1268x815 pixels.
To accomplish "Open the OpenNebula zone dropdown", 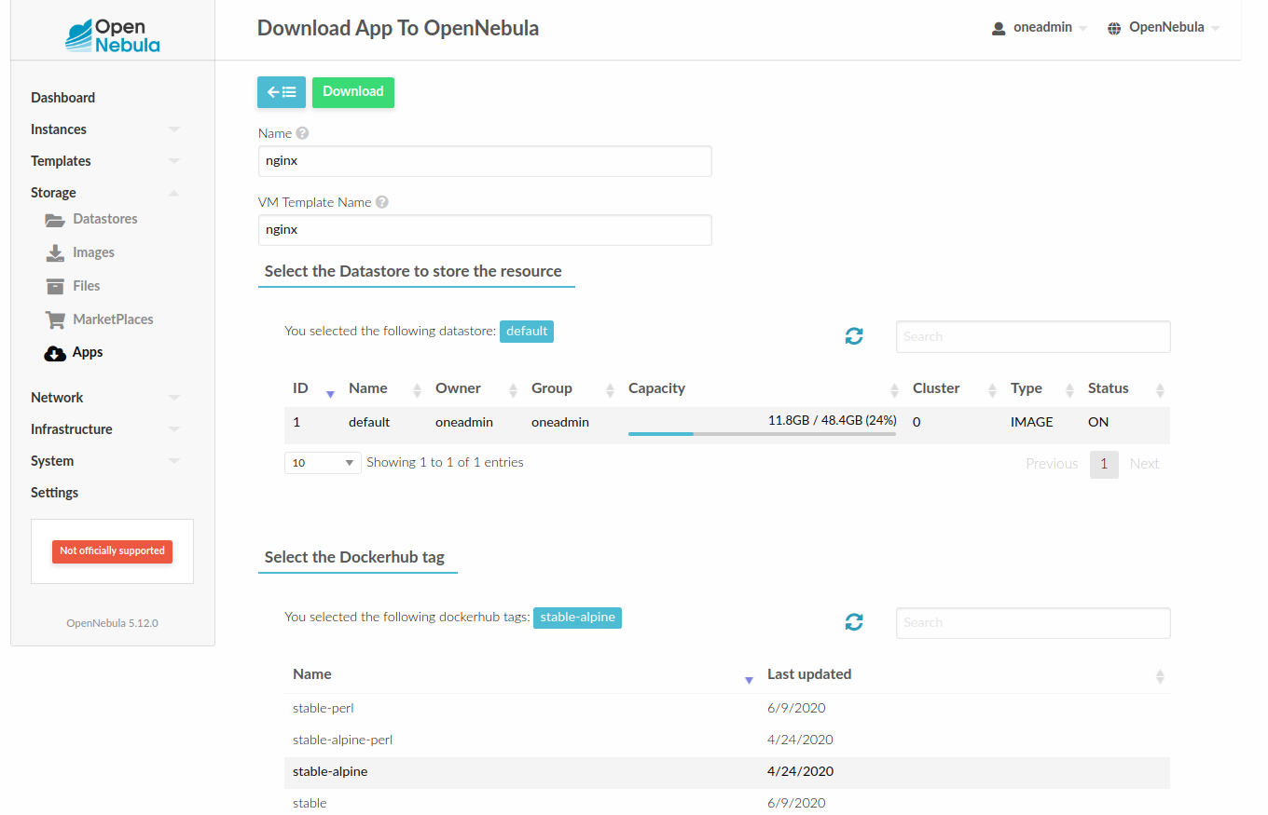I will pos(1164,29).
